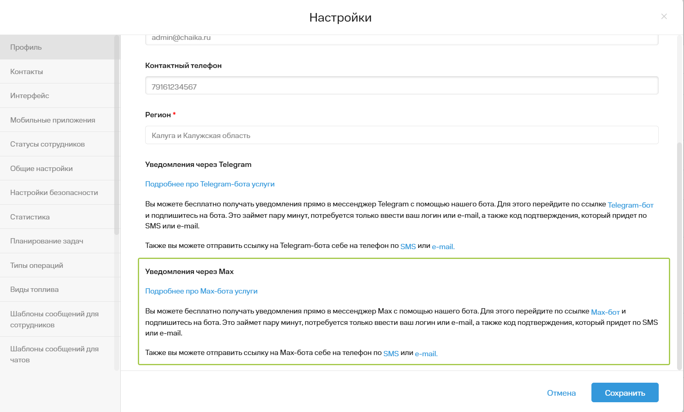The image size is (684, 412).
Task: Follow the Подробнее про Max-бота услуги link
Action: pos(201,291)
